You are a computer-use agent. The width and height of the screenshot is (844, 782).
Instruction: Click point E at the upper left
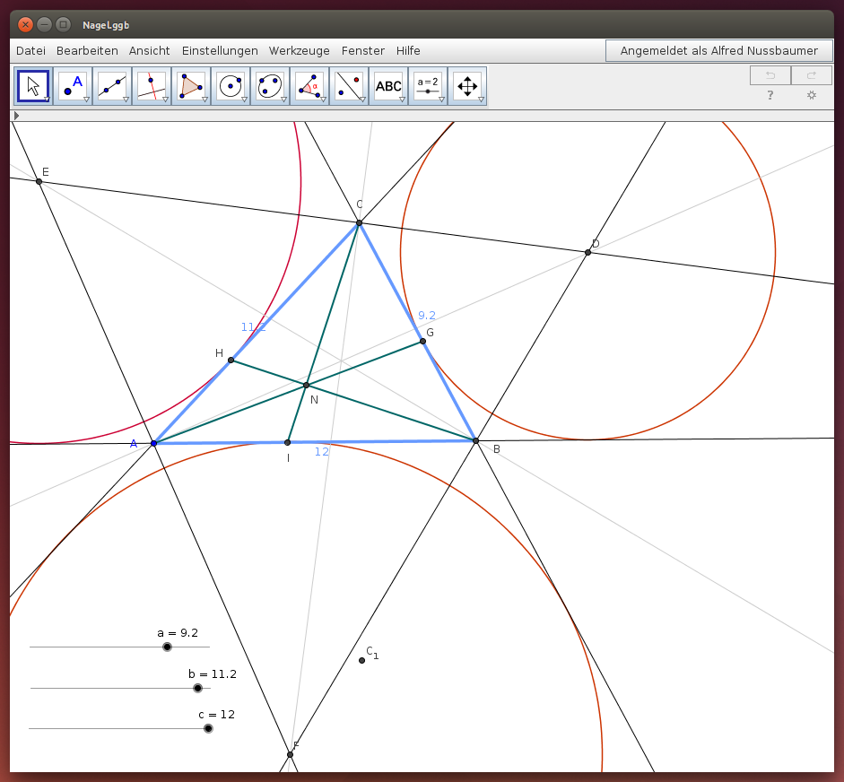tap(39, 181)
